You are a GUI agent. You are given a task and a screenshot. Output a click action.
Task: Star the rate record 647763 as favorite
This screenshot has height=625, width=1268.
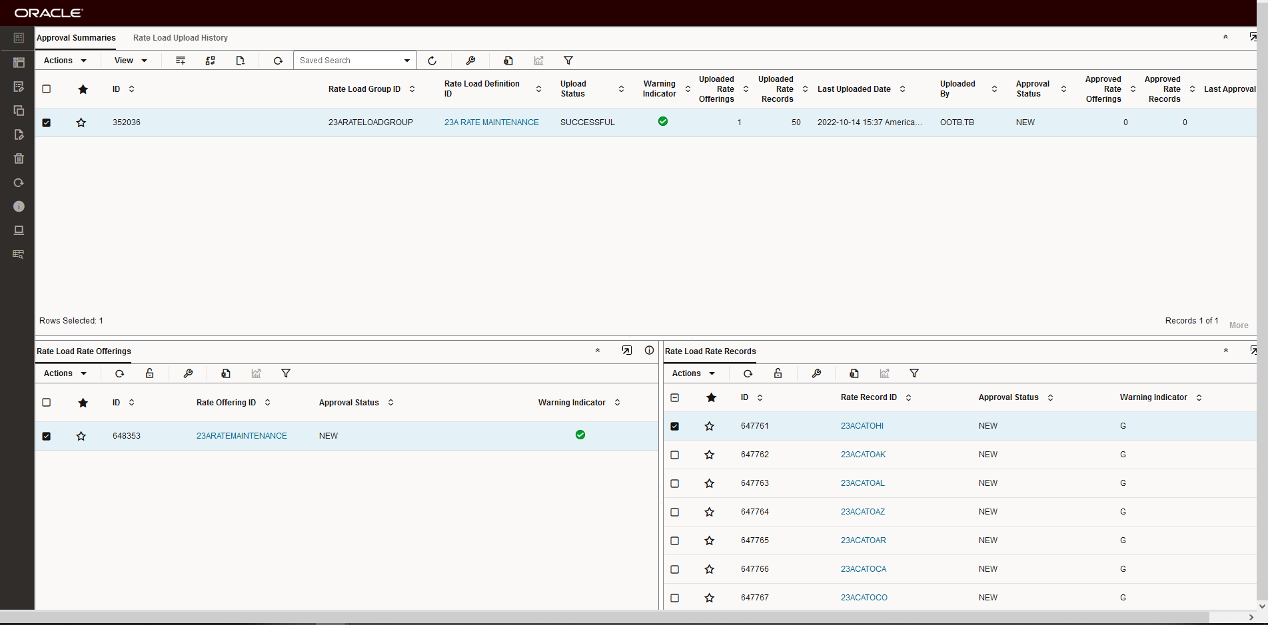[710, 483]
